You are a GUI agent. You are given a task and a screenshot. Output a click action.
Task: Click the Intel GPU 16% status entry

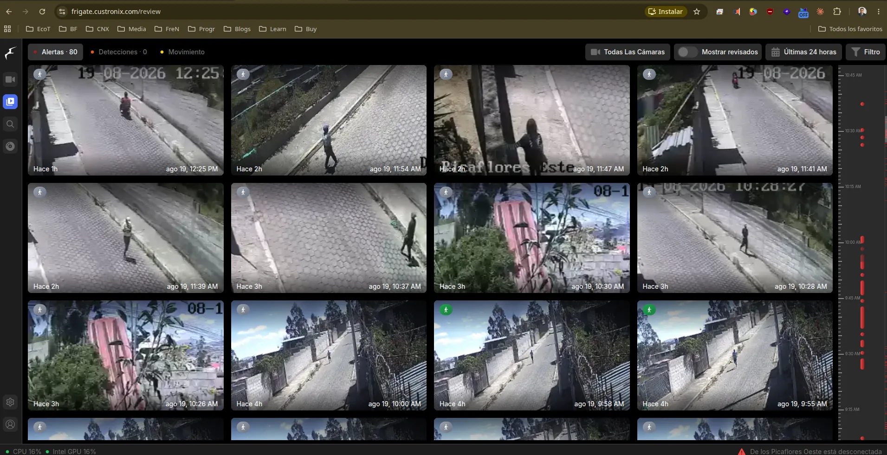71,451
